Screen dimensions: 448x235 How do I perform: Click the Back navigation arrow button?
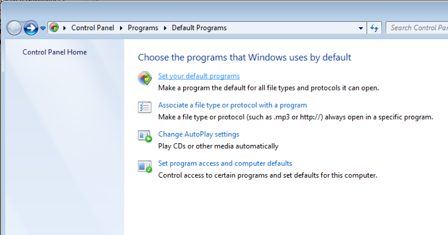[14, 28]
